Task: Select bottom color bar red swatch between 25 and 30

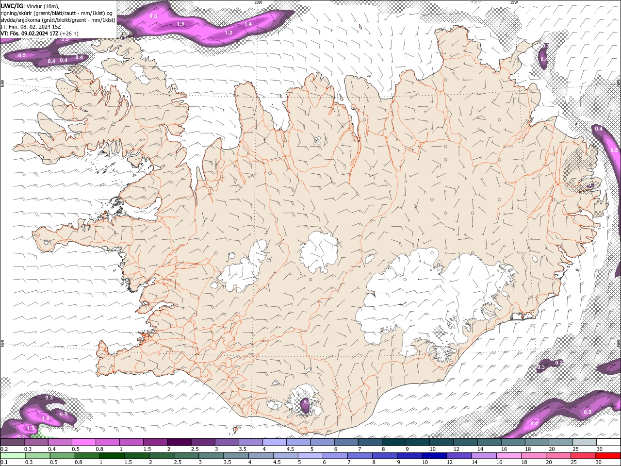Action: [x=608, y=456]
